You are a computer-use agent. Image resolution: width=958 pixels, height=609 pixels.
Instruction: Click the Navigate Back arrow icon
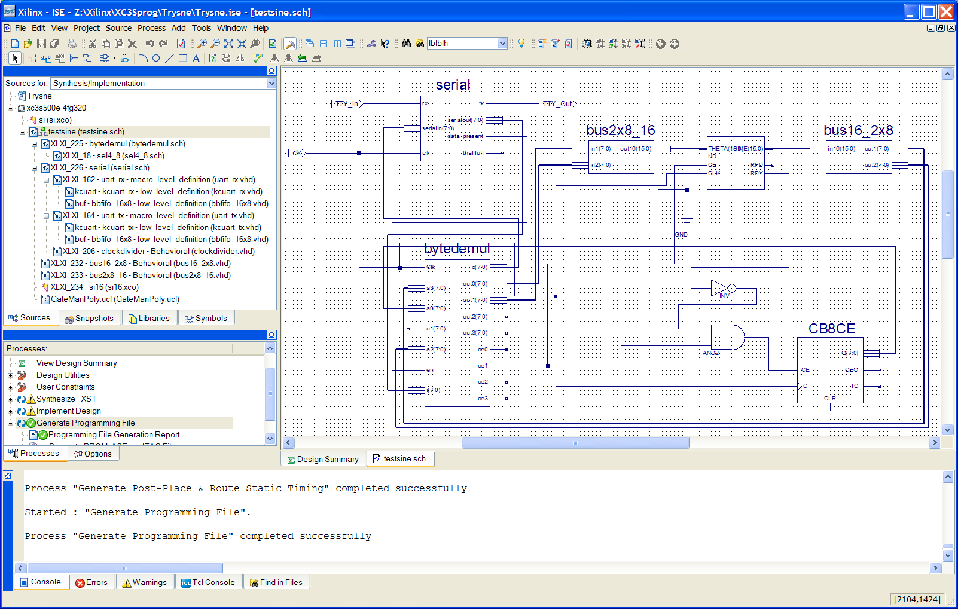click(661, 44)
